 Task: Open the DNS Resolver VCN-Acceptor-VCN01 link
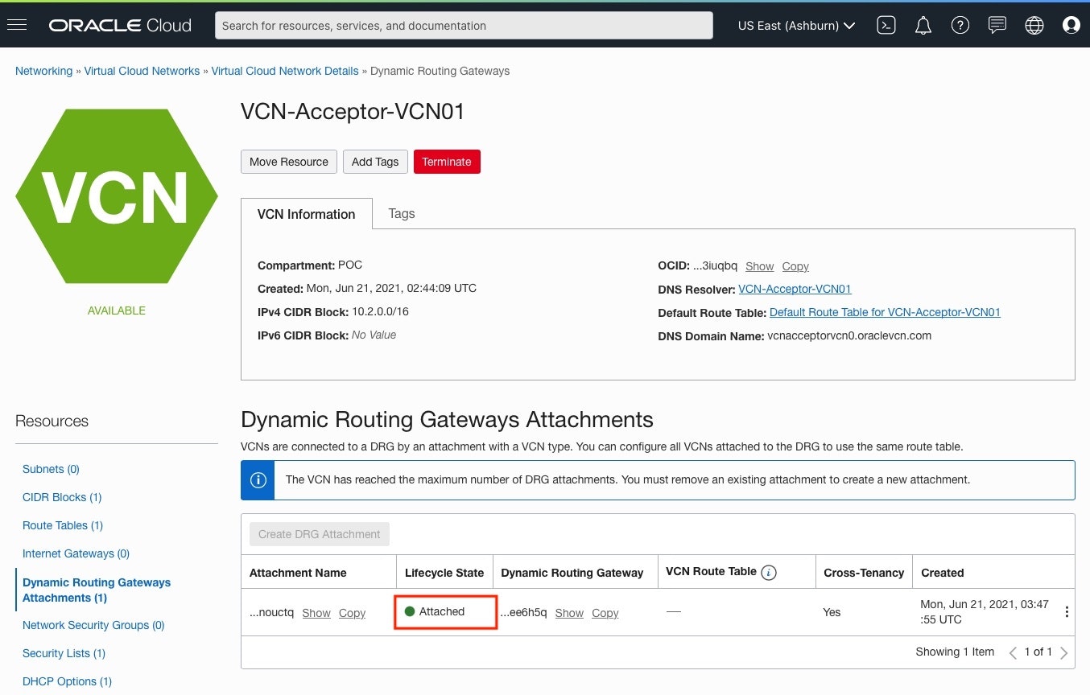click(x=795, y=289)
